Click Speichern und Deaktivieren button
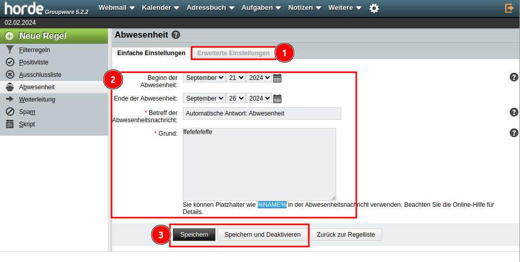520x262 pixels. pyautogui.click(x=262, y=235)
